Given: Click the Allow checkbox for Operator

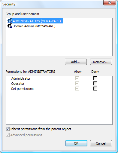Looking at the screenshot, I should click(x=77, y=83).
